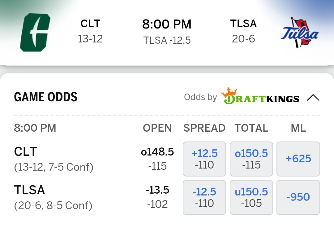
Task: Tap the Tulsa team logo
Action: 299,33
